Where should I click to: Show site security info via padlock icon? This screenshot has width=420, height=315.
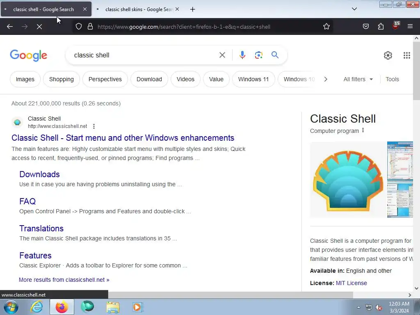point(90,27)
